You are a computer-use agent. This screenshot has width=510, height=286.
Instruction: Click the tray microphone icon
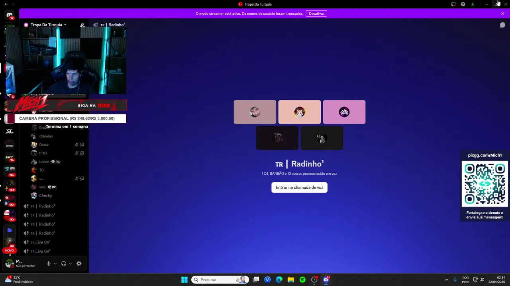point(455,280)
